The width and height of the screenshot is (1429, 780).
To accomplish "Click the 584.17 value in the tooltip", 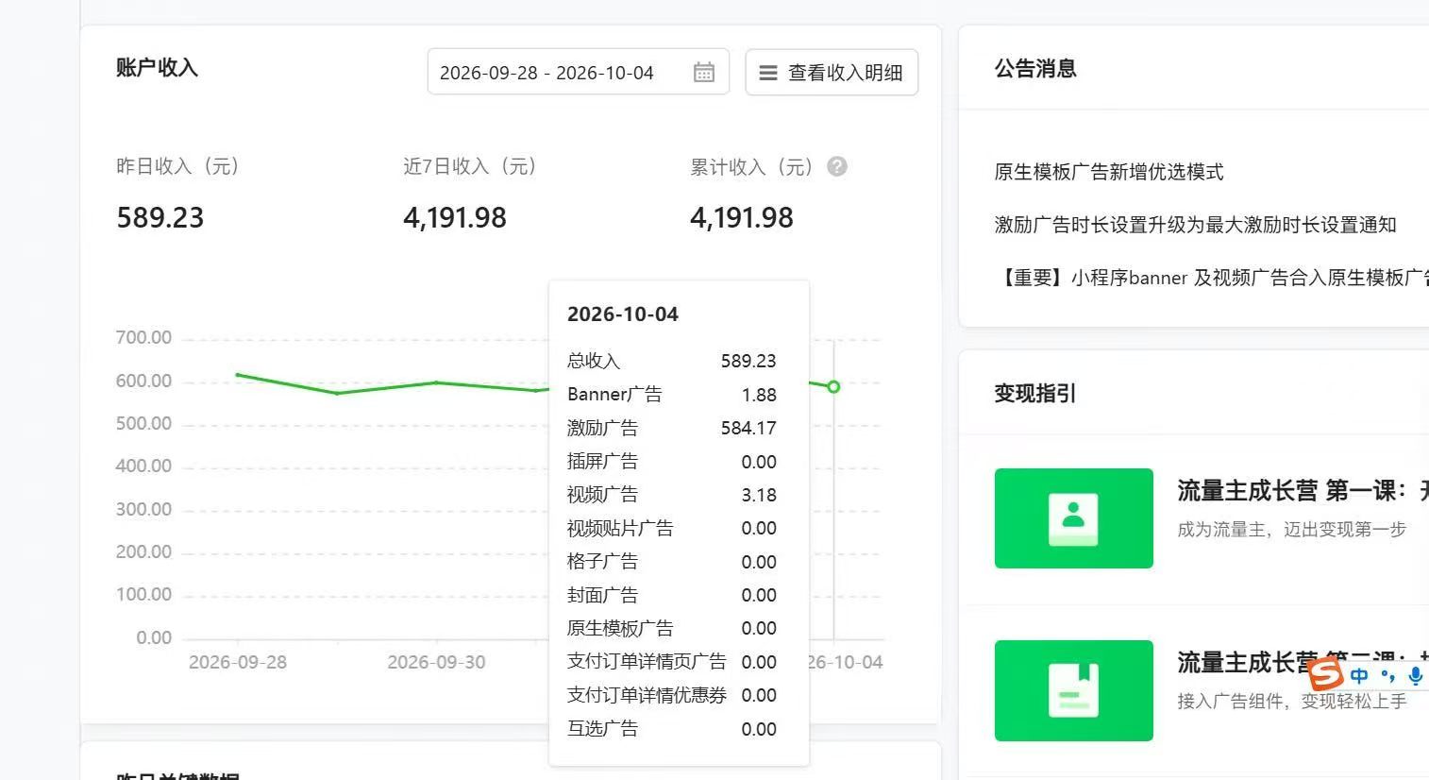I will (x=748, y=428).
